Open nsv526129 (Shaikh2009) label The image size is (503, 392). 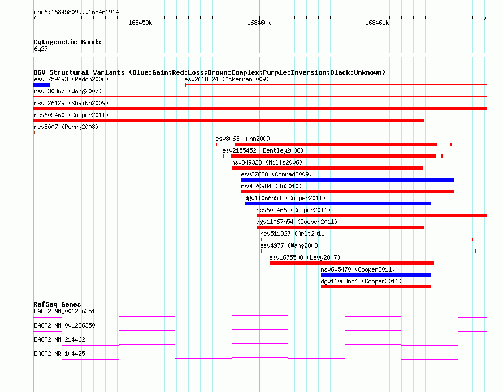coord(71,103)
